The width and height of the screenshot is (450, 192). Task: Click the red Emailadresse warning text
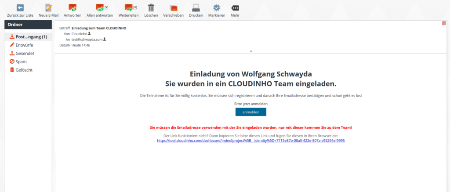251,127
